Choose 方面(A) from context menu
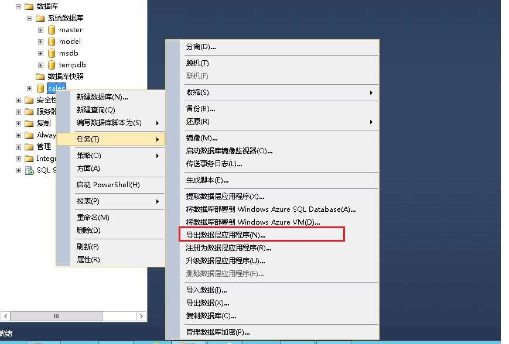 (x=111, y=168)
